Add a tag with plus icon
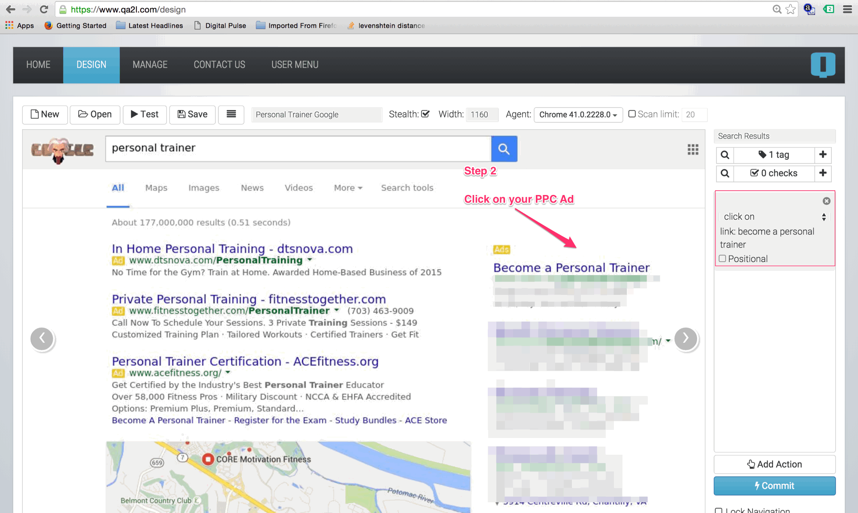858x513 pixels. click(x=823, y=155)
